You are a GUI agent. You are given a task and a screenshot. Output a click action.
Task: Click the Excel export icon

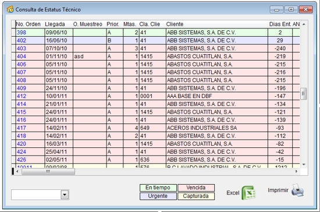pos(248,193)
